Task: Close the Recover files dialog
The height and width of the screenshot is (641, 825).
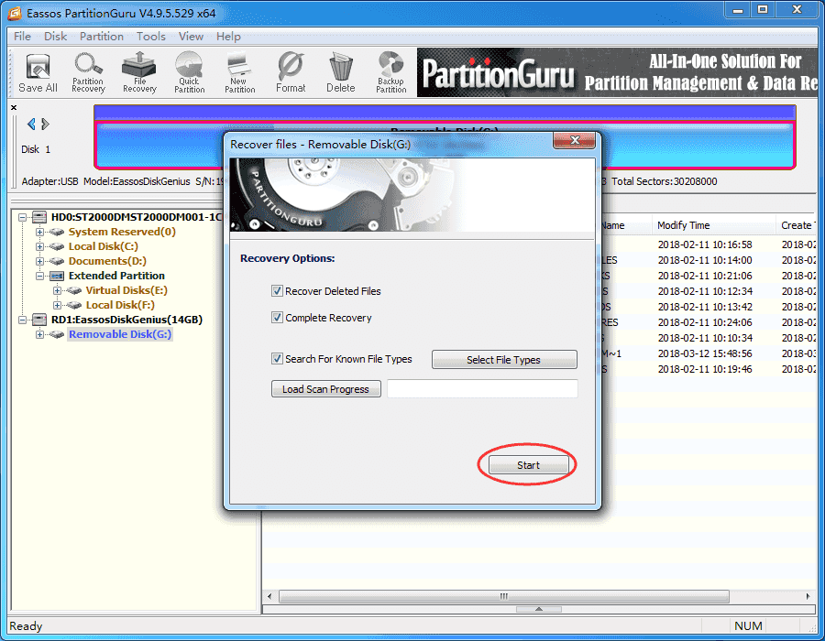Action: (x=574, y=140)
